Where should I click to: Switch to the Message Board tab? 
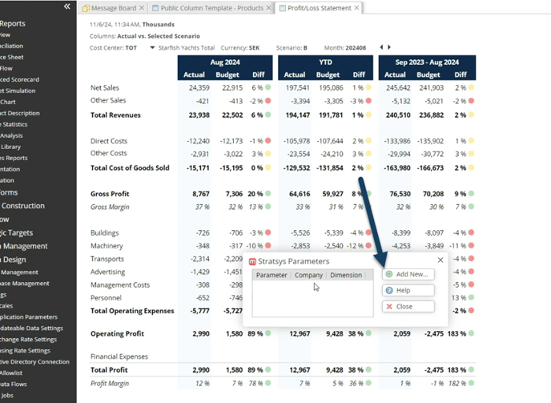pos(111,8)
